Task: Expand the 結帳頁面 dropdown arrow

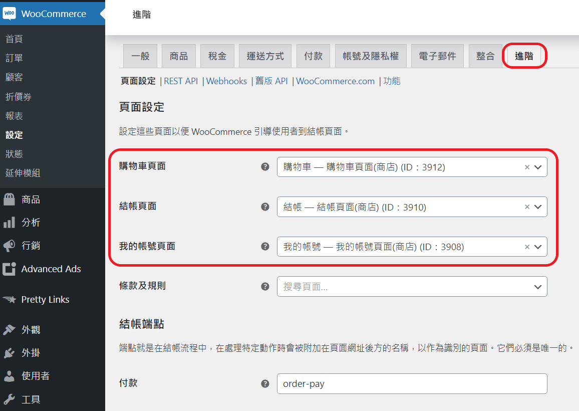Action: point(538,207)
